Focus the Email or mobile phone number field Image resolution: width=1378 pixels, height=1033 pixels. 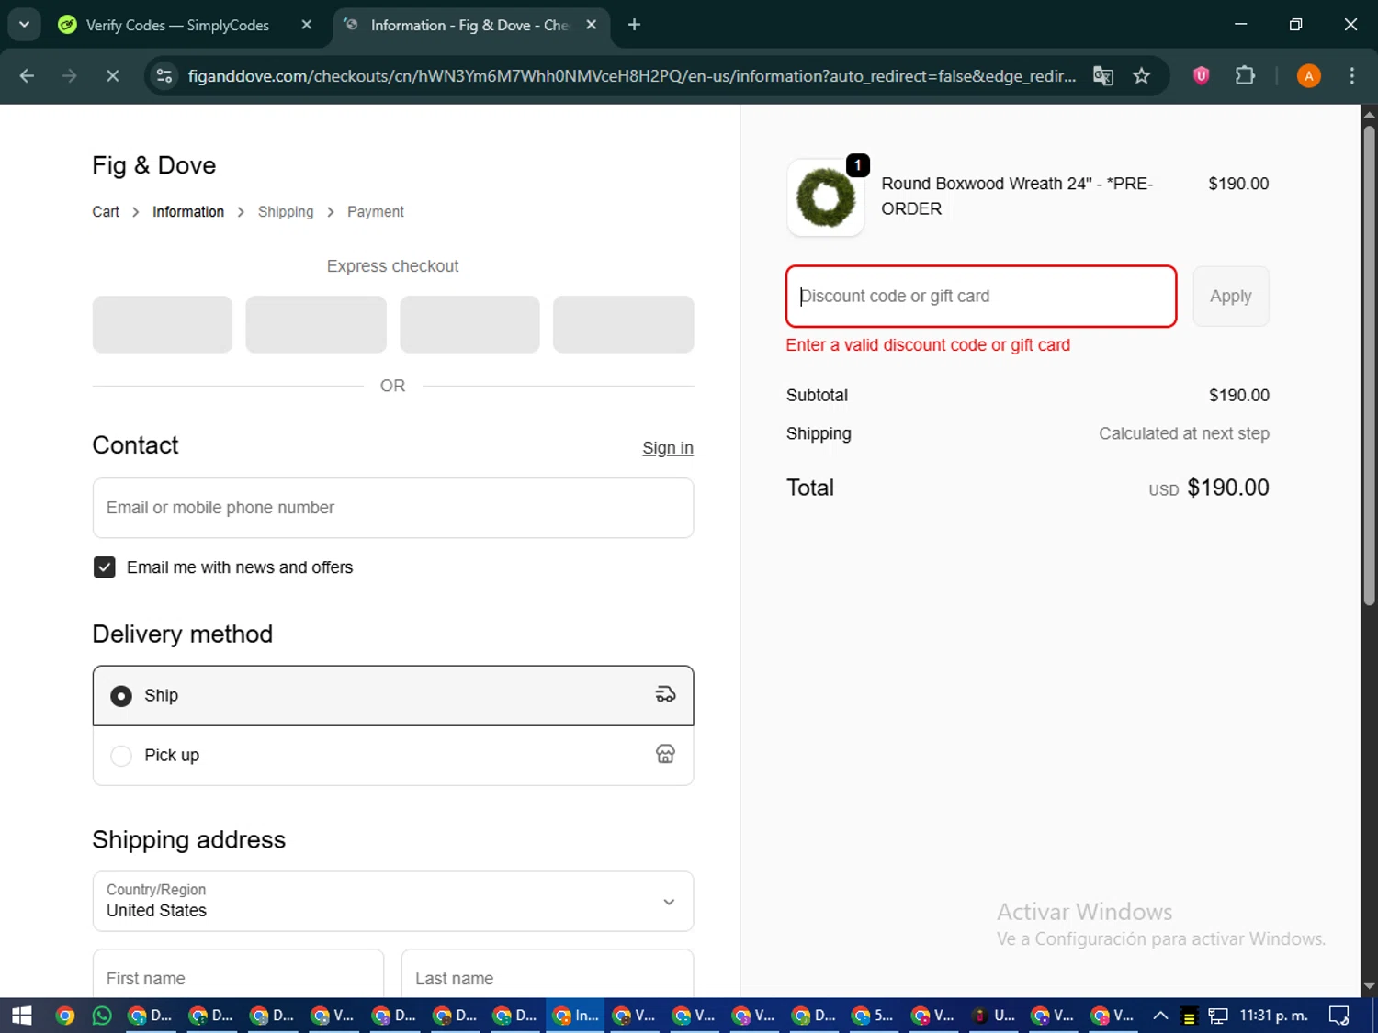click(393, 508)
